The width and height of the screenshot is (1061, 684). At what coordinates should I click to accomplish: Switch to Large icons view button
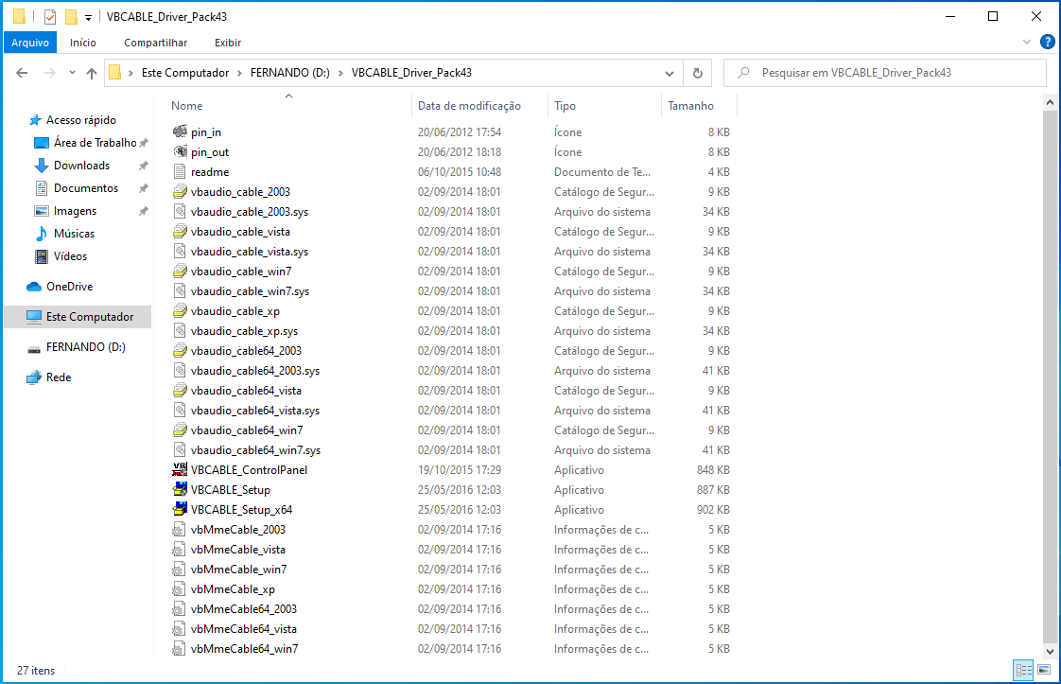pos(1044,670)
